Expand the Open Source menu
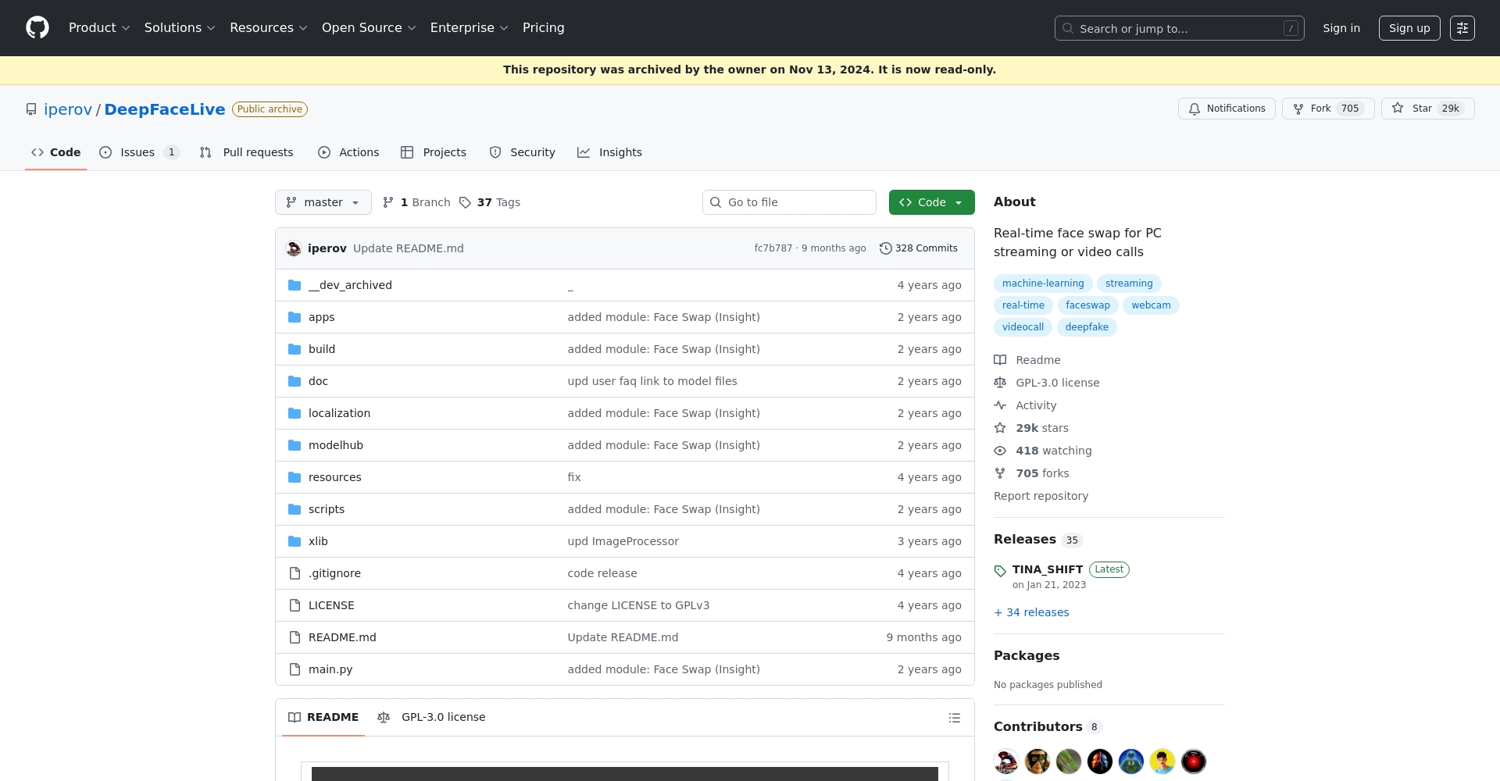The image size is (1500, 781). pos(369,28)
